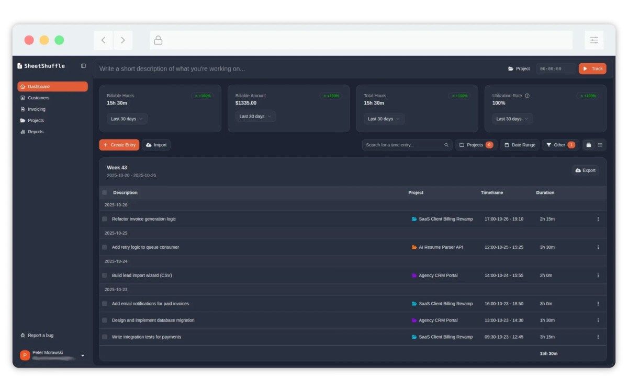Open the archive icon next to list view
The image size is (628, 392).
[587, 145]
